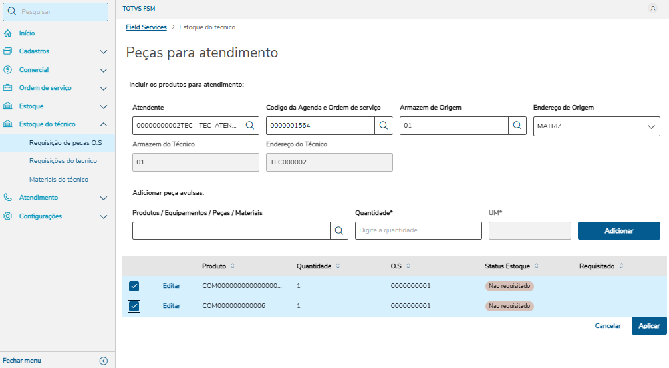
Task: Toggle checkbox for product COM000000000006
Action: coord(134,306)
